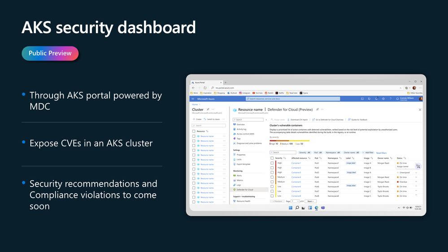Click Guides & Feedback toolbar item
The height and width of the screenshot is (252, 448).
[357, 120]
